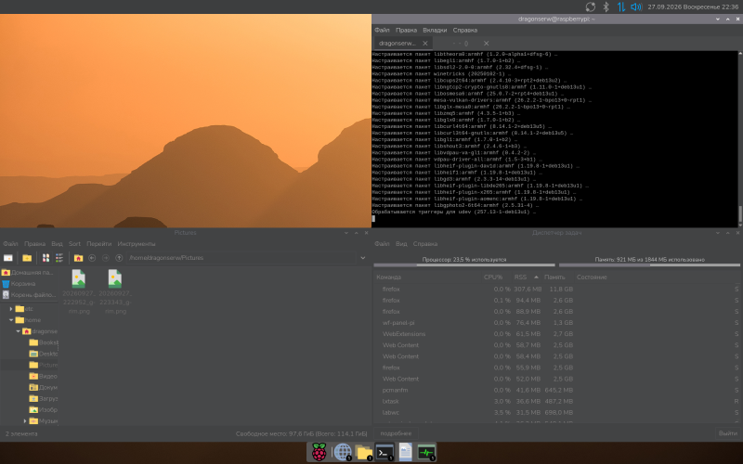
Task: Open Вид menu in Pictures file manager
Action: (57, 244)
